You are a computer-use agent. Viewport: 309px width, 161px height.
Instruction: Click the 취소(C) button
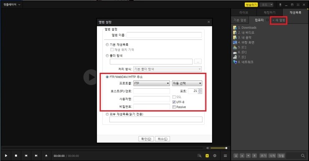(162, 139)
